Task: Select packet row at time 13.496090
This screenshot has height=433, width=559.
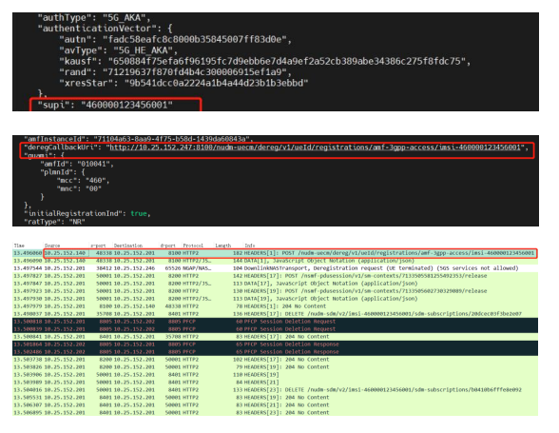Action: pos(276,261)
